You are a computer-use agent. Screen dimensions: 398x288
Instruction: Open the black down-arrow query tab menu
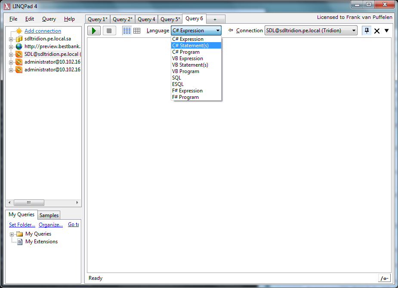point(386,31)
